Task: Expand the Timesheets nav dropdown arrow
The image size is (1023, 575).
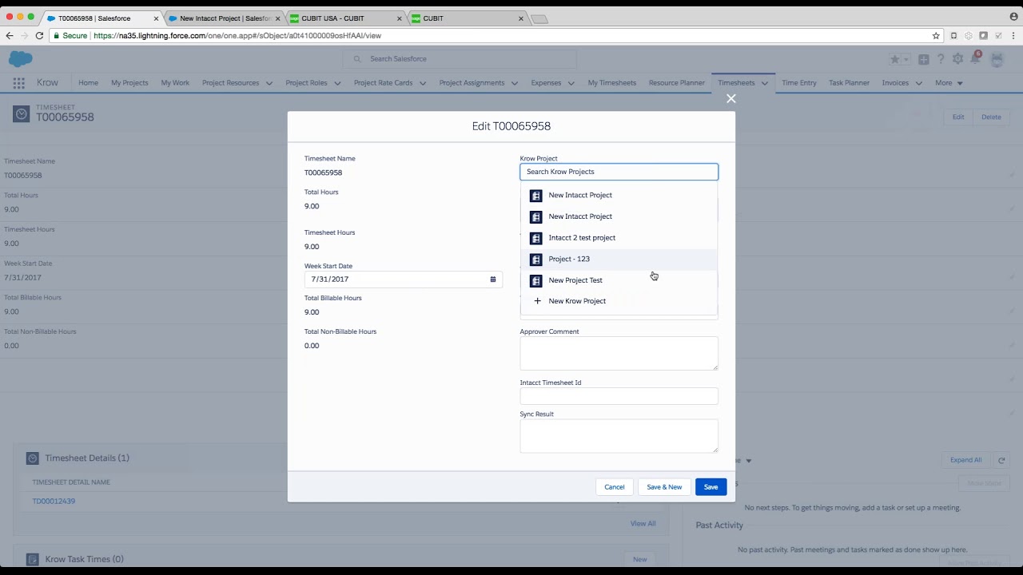Action: 765,83
